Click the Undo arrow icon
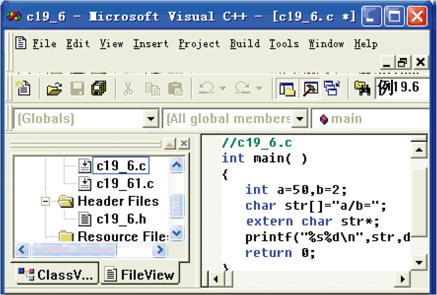 pyautogui.click(x=206, y=88)
